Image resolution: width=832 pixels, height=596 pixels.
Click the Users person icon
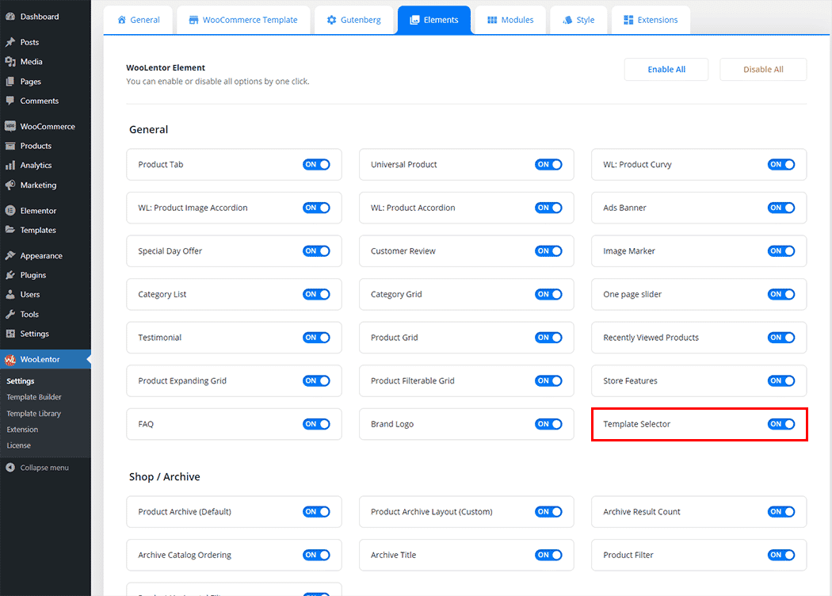coord(10,294)
